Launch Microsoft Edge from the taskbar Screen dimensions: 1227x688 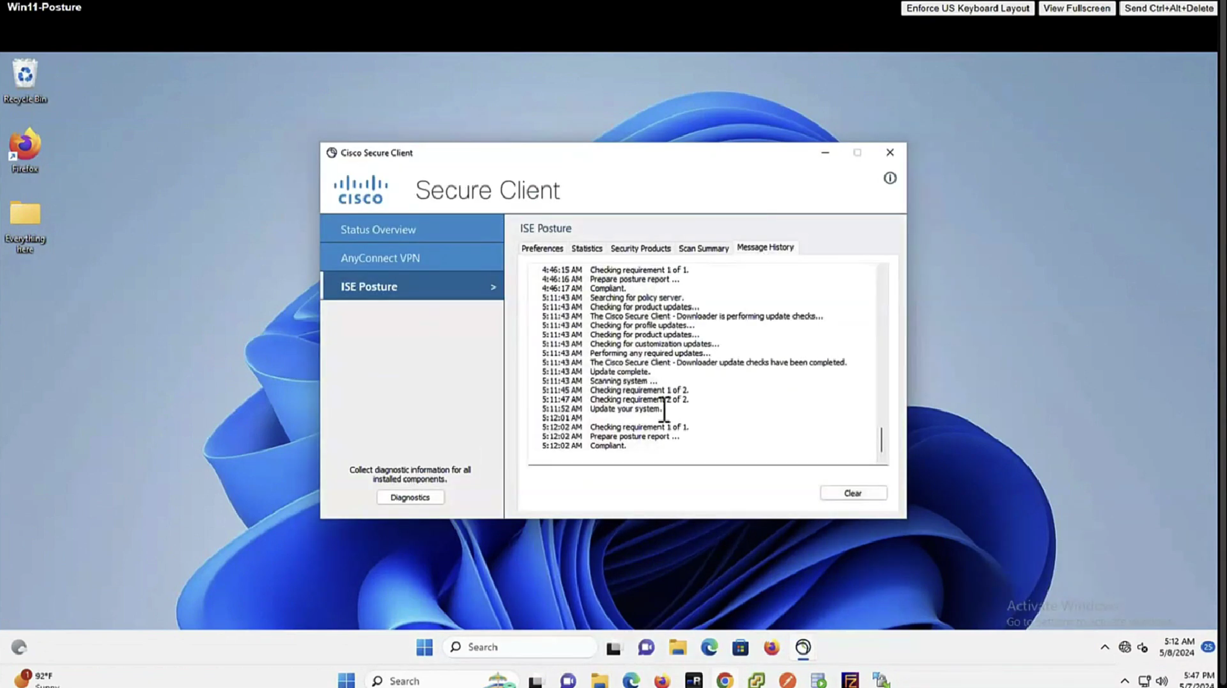pos(709,647)
